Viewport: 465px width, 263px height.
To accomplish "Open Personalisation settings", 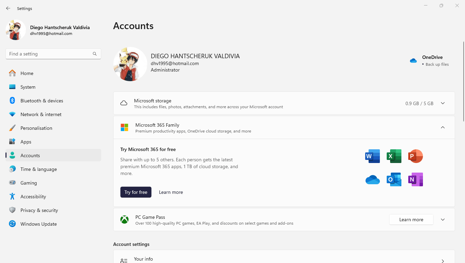I will pos(53,128).
